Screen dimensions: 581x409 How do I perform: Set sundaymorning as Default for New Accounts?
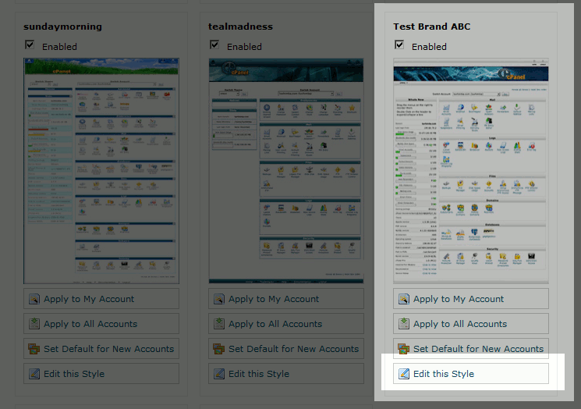pos(101,348)
